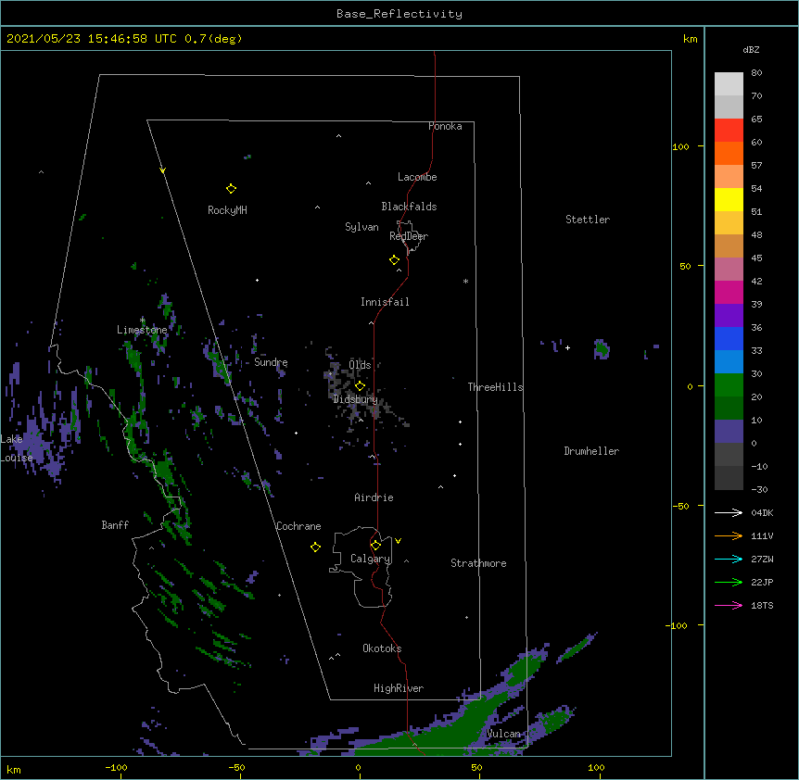Click the orange arrow for 111V

click(x=729, y=535)
